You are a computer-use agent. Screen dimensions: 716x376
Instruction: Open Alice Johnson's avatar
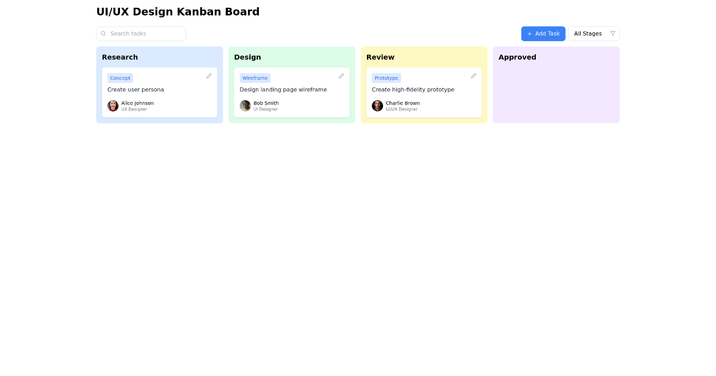click(113, 106)
